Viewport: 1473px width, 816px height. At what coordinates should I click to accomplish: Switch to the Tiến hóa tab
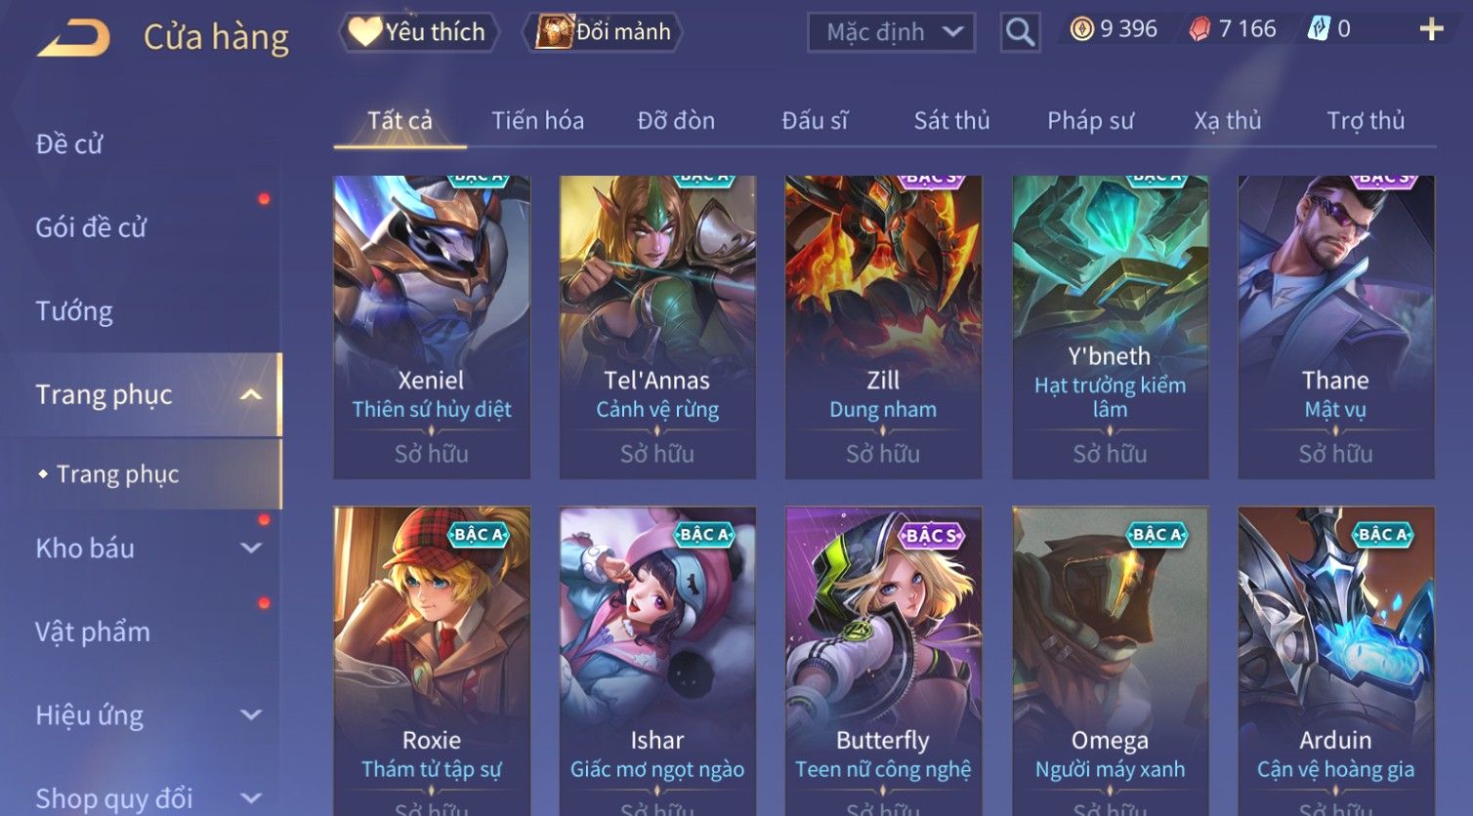(538, 120)
